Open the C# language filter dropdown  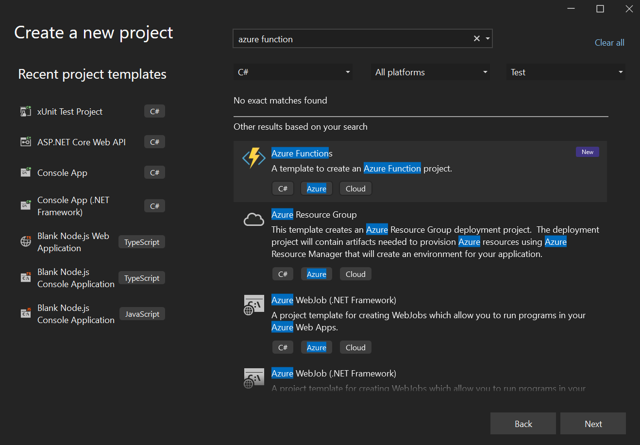[x=293, y=72]
